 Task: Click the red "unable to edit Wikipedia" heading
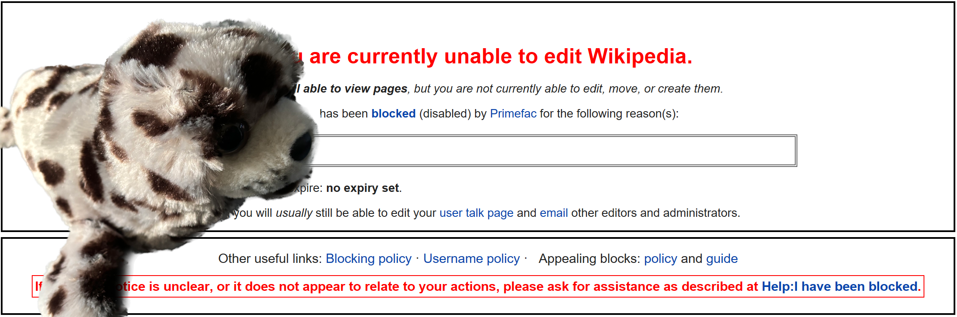pos(501,56)
